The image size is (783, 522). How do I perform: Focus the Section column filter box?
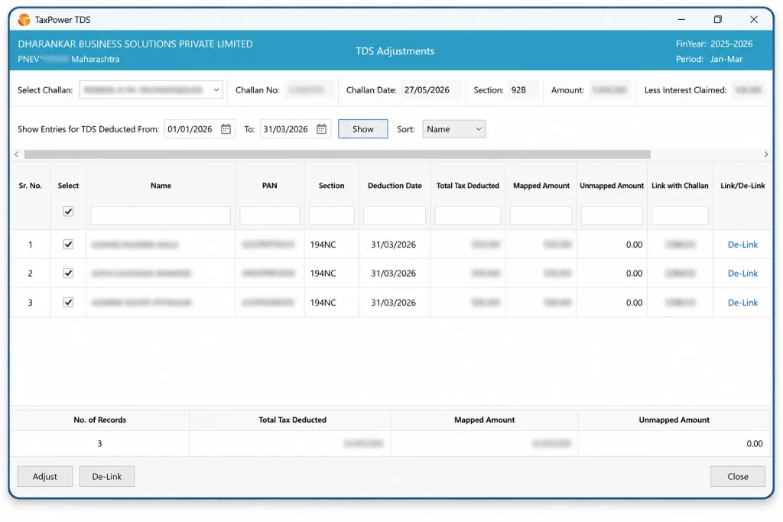pyautogui.click(x=332, y=216)
